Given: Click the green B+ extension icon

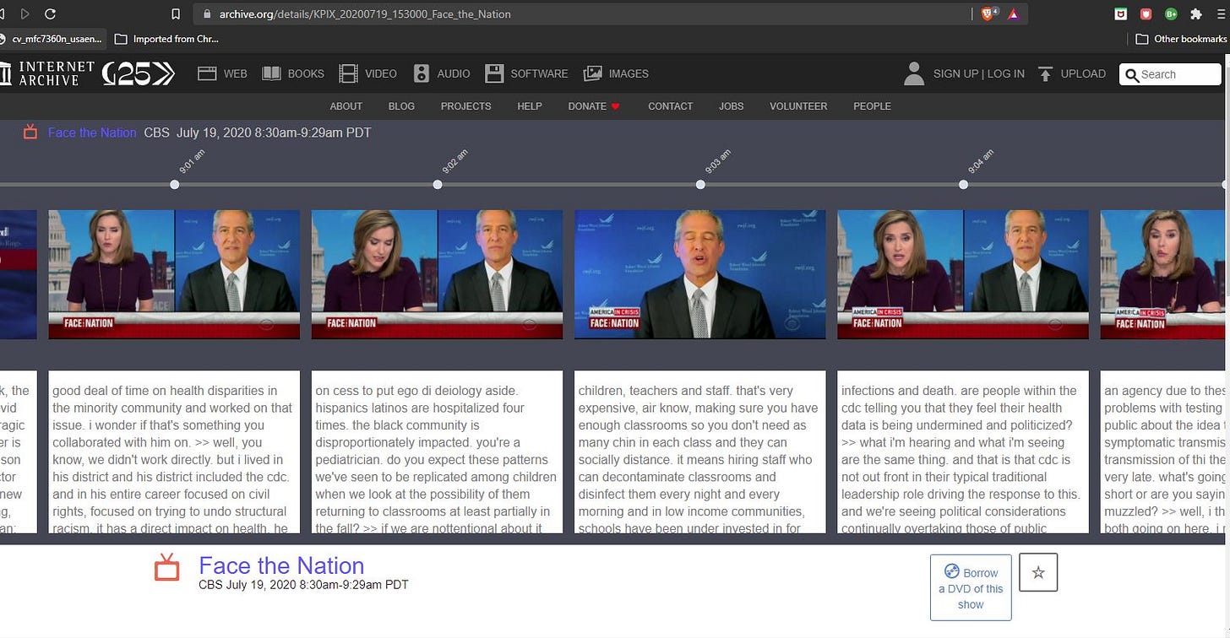Looking at the screenshot, I should click(x=1171, y=14).
